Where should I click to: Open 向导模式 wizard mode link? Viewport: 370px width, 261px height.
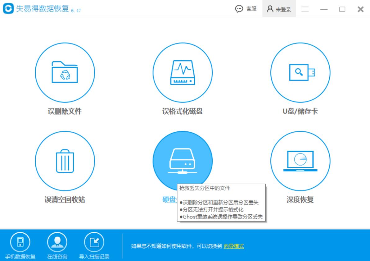coord(234,246)
